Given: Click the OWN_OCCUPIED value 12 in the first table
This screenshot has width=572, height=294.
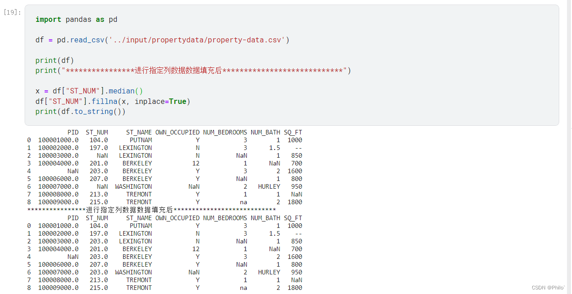Looking at the screenshot, I should (196, 163).
